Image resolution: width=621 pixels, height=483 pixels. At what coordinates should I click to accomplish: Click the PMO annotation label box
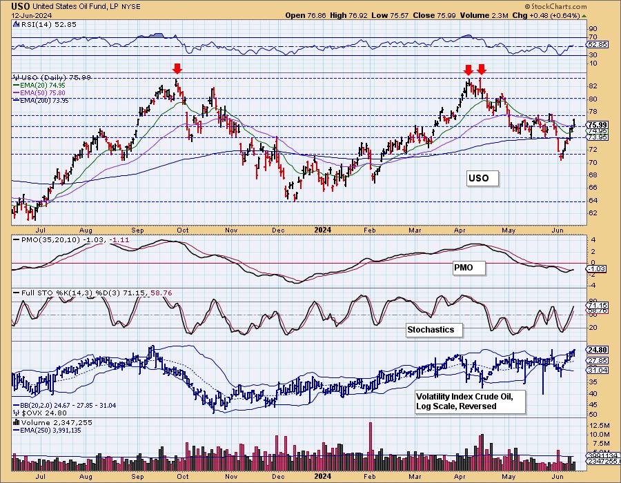(x=469, y=268)
